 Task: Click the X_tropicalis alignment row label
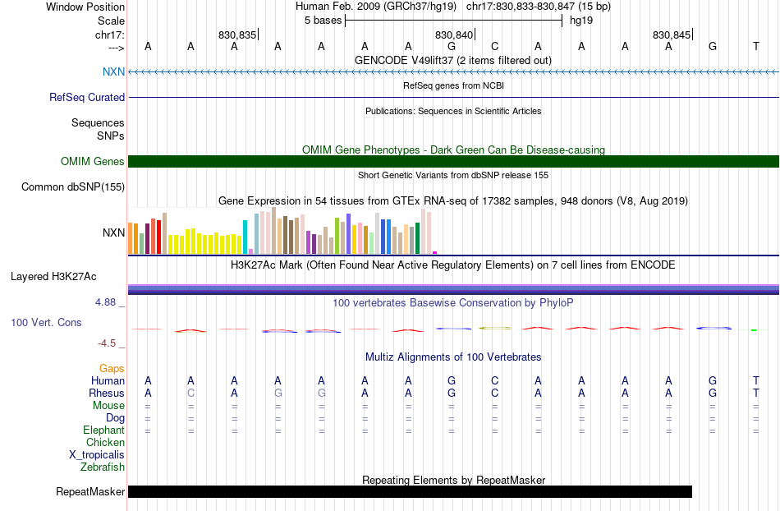pyautogui.click(x=97, y=455)
